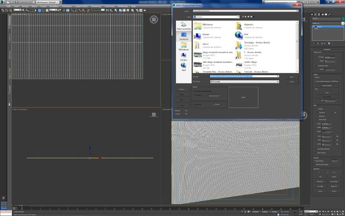345x216 pixels.
Task: Click Sitios recientes in the places sidebar
Action: coord(184,26)
